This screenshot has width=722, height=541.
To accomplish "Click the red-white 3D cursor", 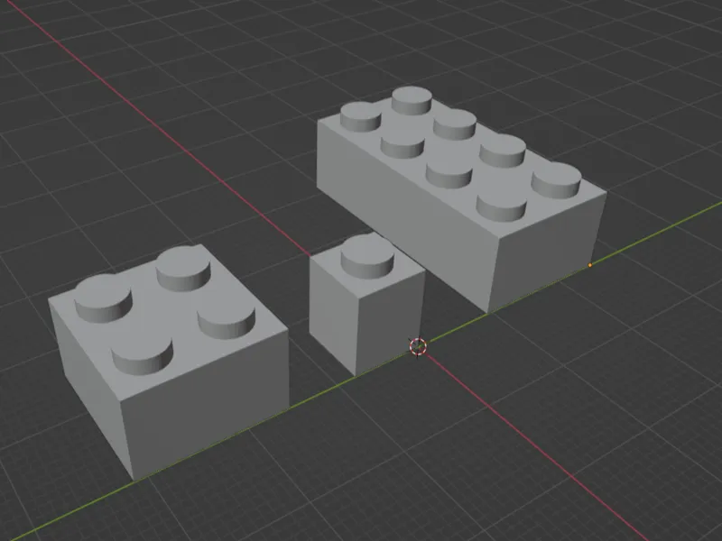I will (418, 346).
